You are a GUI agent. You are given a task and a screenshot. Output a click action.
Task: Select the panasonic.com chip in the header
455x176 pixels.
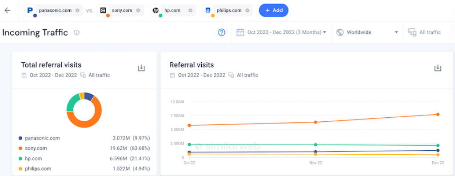(x=53, y=11)
